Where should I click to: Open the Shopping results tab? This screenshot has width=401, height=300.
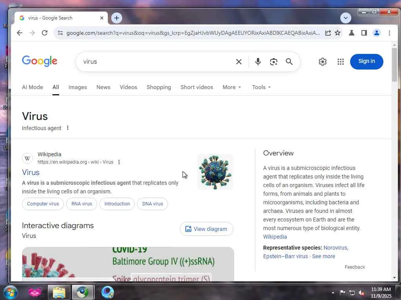[159, 87]
